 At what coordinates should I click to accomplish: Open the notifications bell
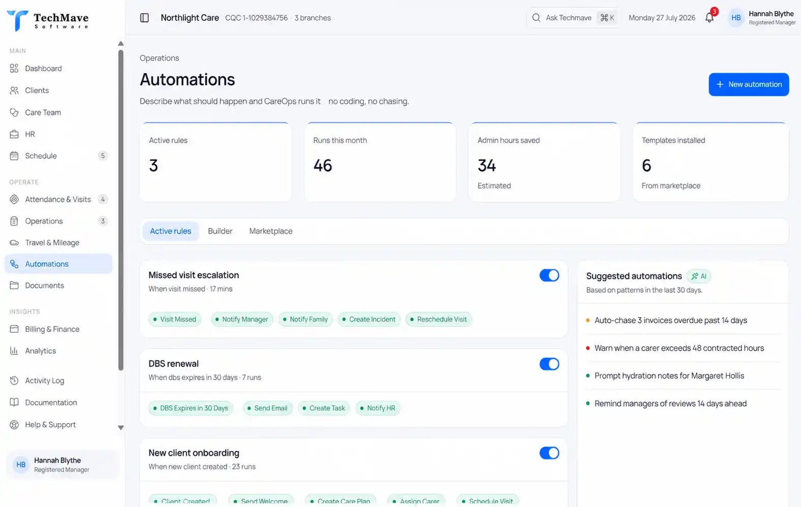pyautogui.click(x=710, y=18)
